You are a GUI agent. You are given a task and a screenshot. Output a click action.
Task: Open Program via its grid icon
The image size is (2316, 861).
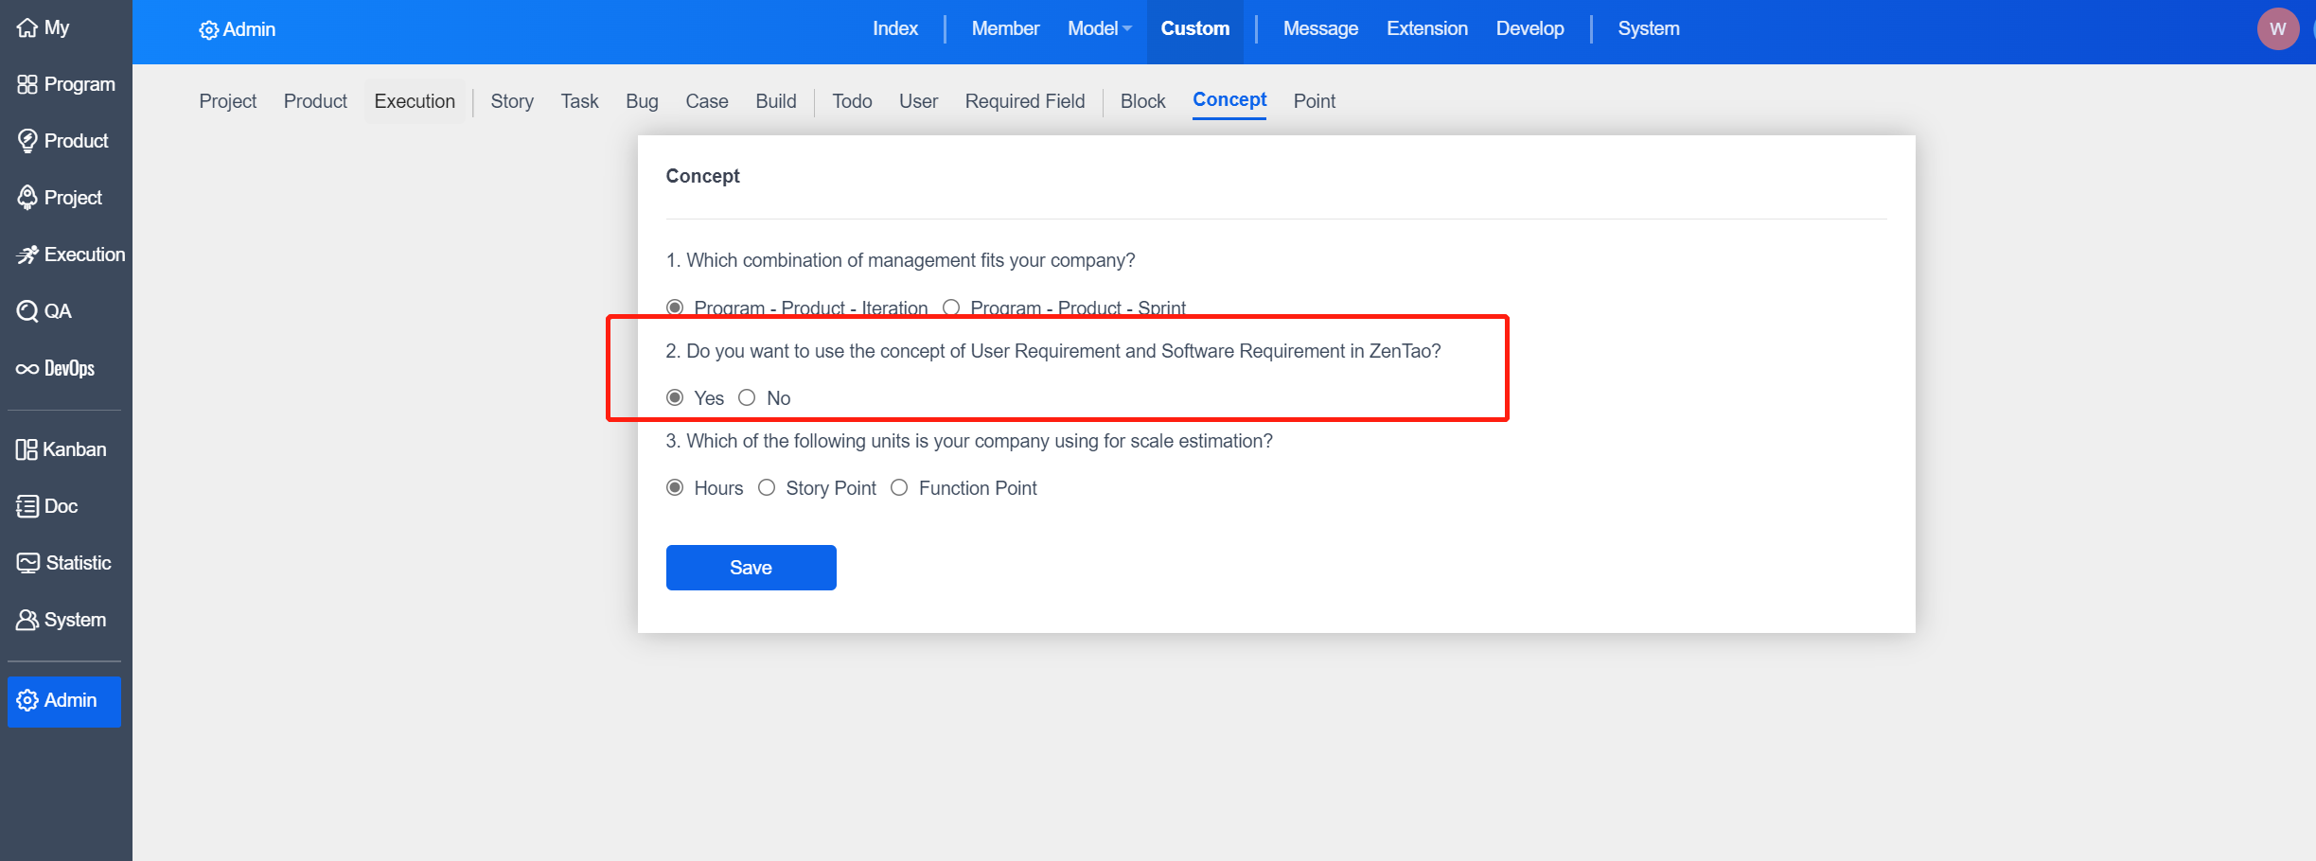(x=27, y=85)
